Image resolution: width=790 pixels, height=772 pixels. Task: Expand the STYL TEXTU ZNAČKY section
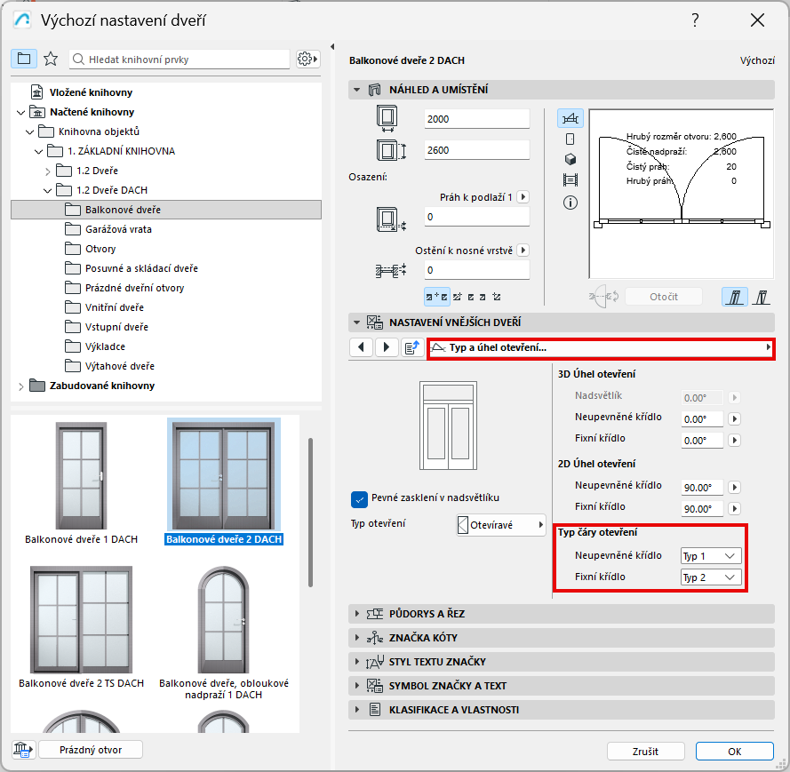pos(356,661)
